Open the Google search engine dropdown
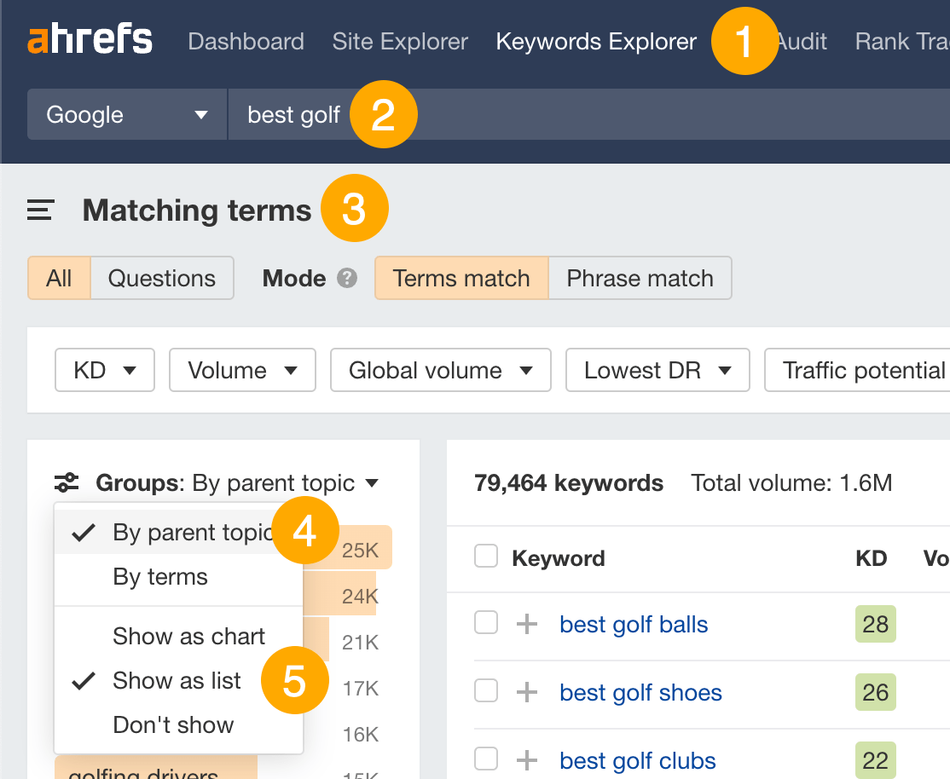 [127, 114]
